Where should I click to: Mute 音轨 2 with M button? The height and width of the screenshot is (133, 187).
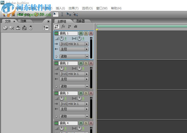pyautogui.click(x=81, y=63)
